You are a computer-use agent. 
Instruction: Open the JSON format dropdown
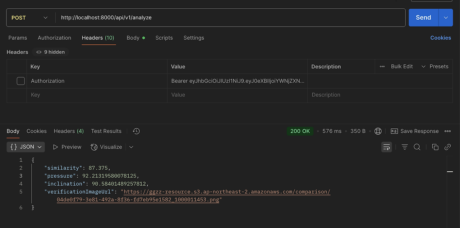[x=26, y=147]
